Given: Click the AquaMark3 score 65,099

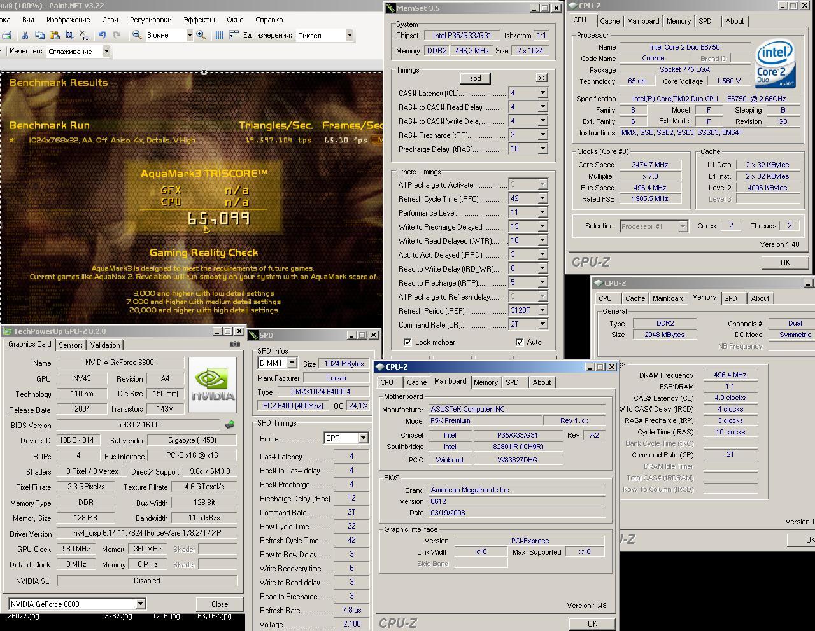Looking at the screenshot, I should pos(218,219).
